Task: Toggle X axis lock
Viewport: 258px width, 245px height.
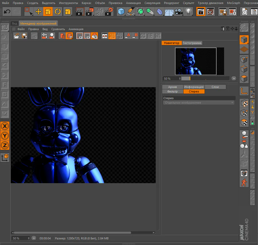Action: coord(5,126)
